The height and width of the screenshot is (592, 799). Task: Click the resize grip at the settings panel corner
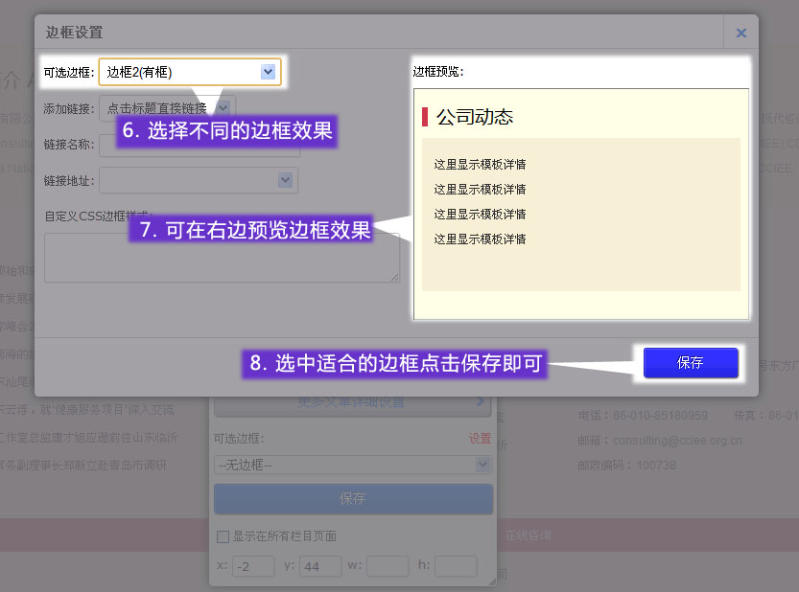pos(491,581)
